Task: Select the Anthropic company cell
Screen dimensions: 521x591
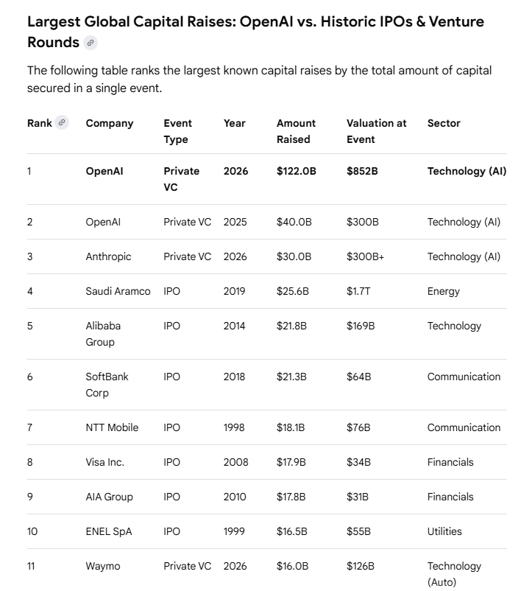Action: 108,256
